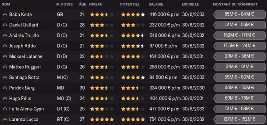Select the 152M € - 171M € transfer tag
Screen dimensions: 267x125
pos(239,35)
